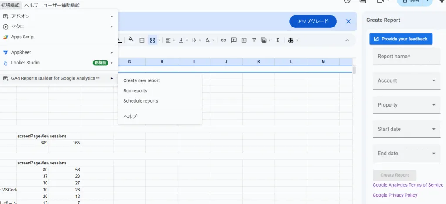Screen dimensions: 446x204
Task: Open Google Privacy Policy link
Action: [x=395, y=195]
